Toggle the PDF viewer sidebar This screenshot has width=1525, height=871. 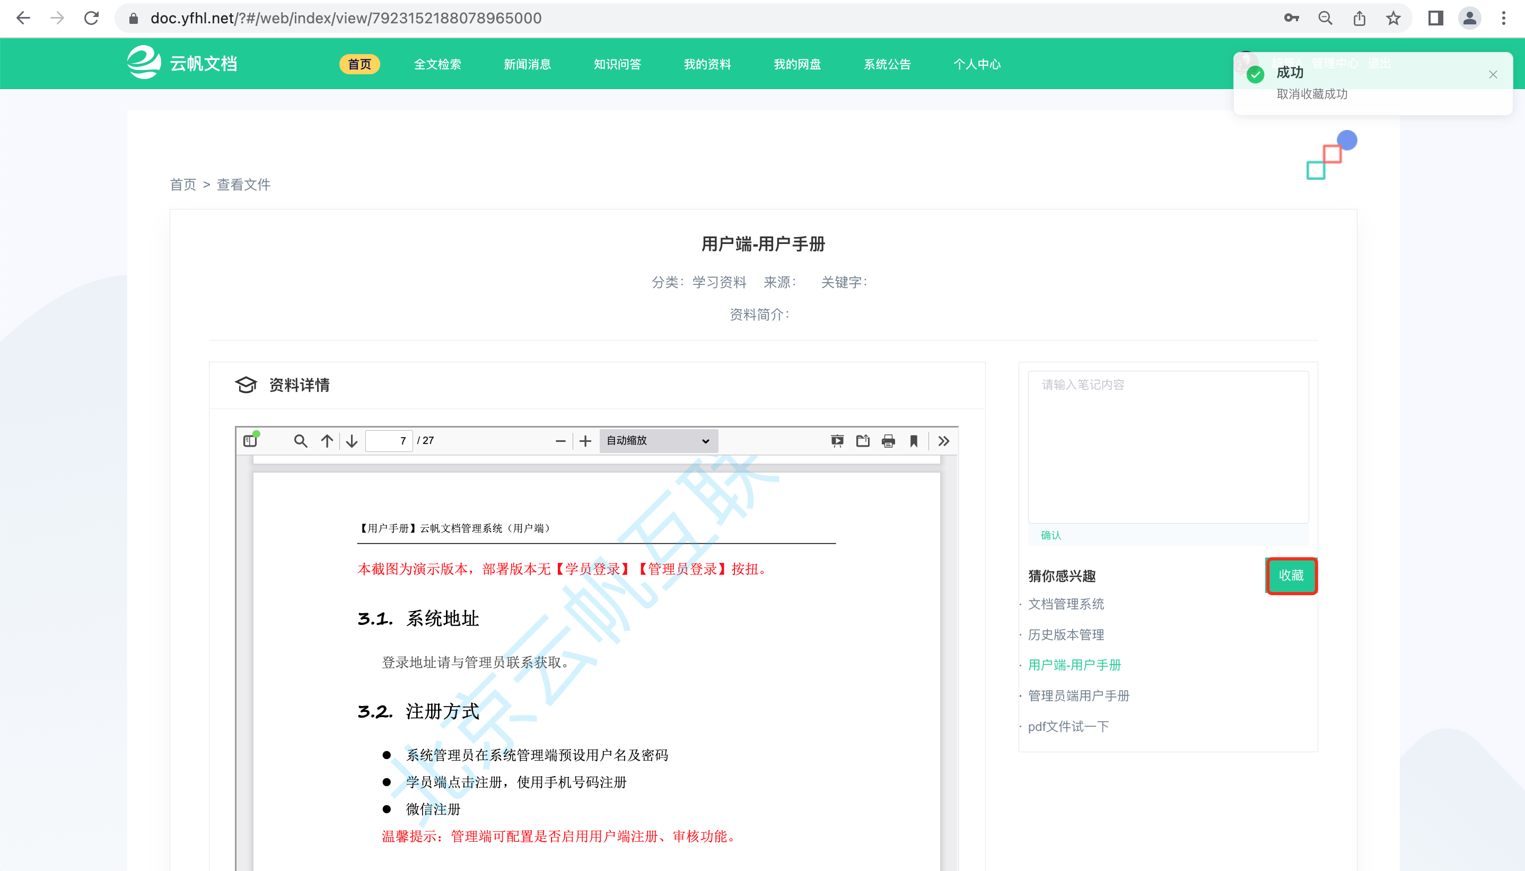(250, 441)
